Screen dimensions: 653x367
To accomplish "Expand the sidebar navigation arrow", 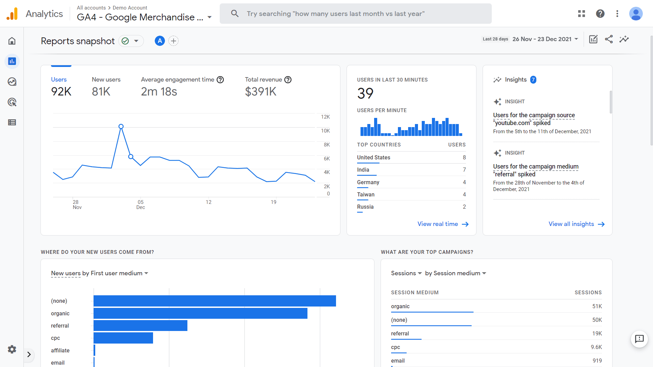I will (29, 354).
